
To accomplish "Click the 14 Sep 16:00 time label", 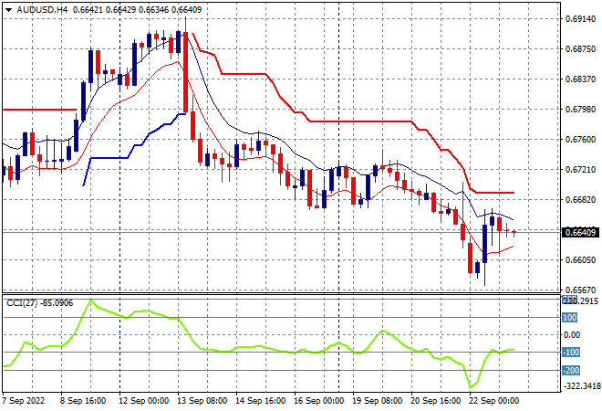I will pos(260,401).
